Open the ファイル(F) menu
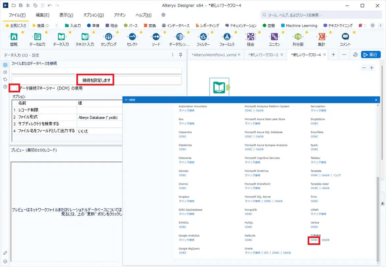This screenshot has height=267, width=386. (x=17, y=15)
